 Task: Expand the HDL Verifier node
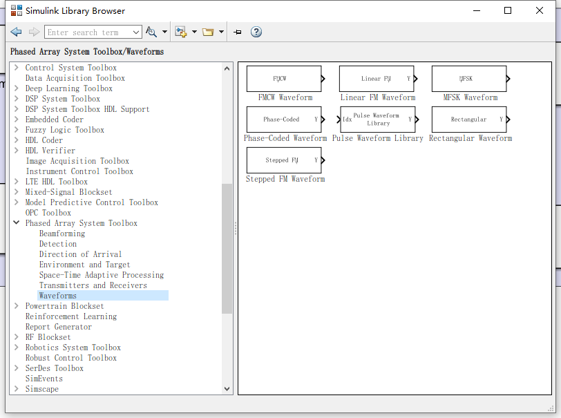[x=16, y=151]
